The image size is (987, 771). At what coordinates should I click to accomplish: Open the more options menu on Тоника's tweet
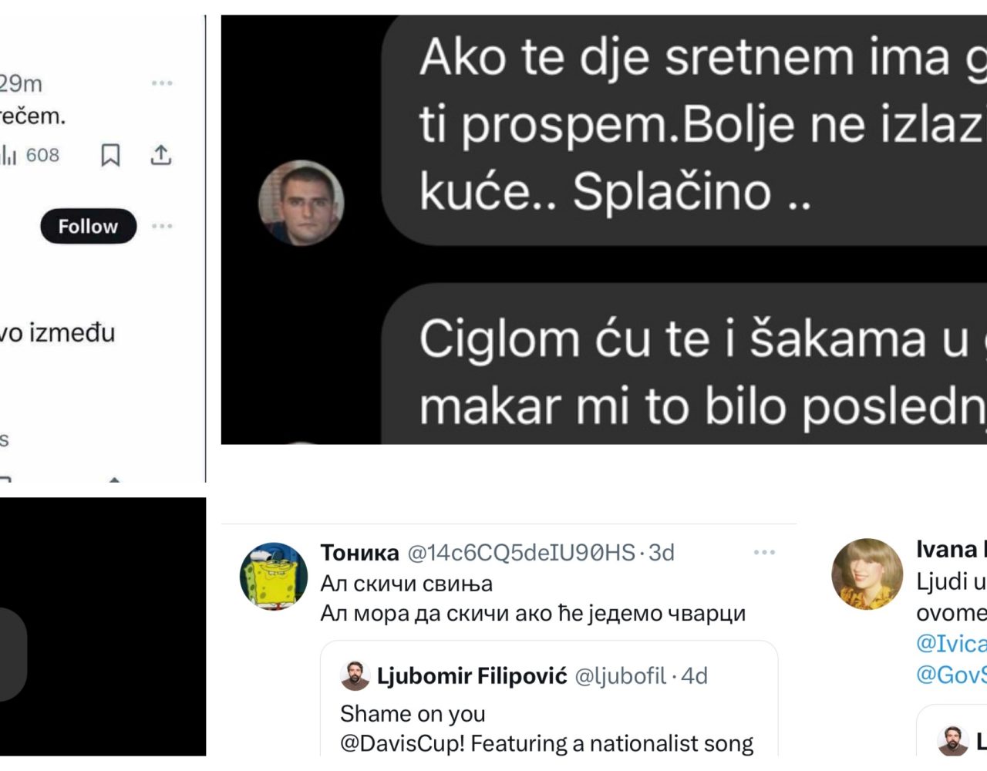(764, 553)
